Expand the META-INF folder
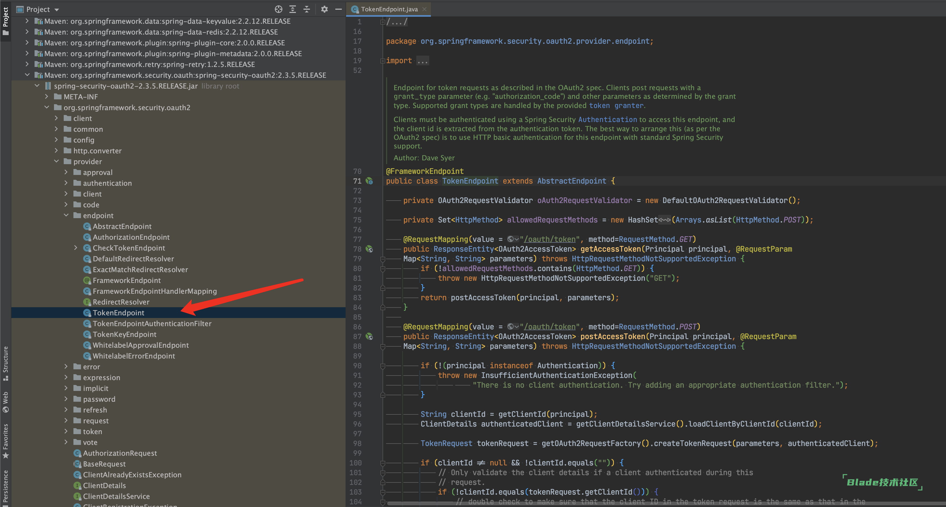 tap(46, 97)
